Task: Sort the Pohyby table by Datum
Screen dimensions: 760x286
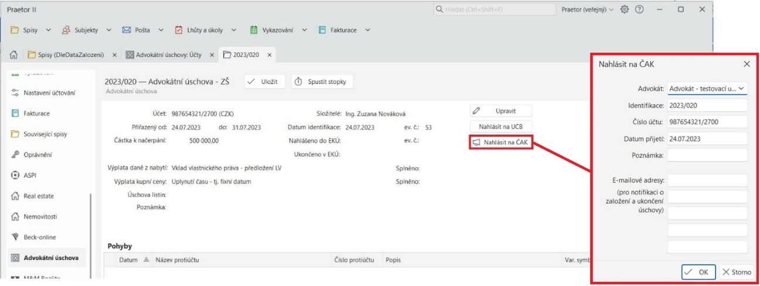Action: 128,260
